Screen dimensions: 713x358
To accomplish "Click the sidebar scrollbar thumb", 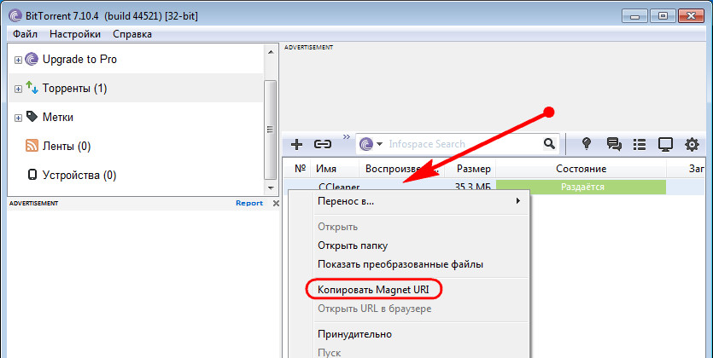I will click(271, 130).
